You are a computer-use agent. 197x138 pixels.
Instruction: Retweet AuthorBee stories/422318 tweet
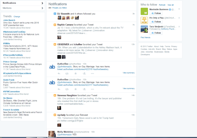click(67, 73)
